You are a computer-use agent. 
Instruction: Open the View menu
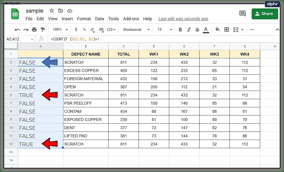click(53, 19)
